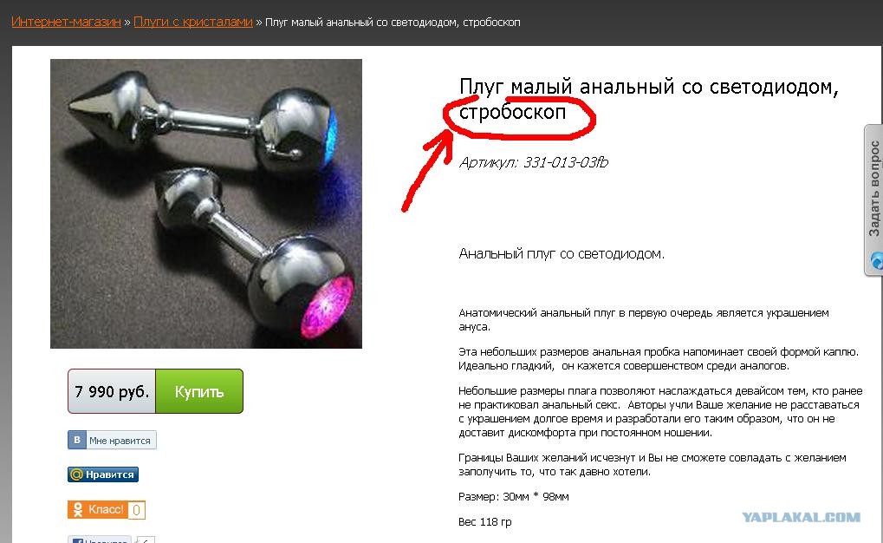Image resolution: width=883 pixels, height=543 pixels.
Task: Click the Odnoklassniki logo on Класс! button
Action: (x=78, y=510)
